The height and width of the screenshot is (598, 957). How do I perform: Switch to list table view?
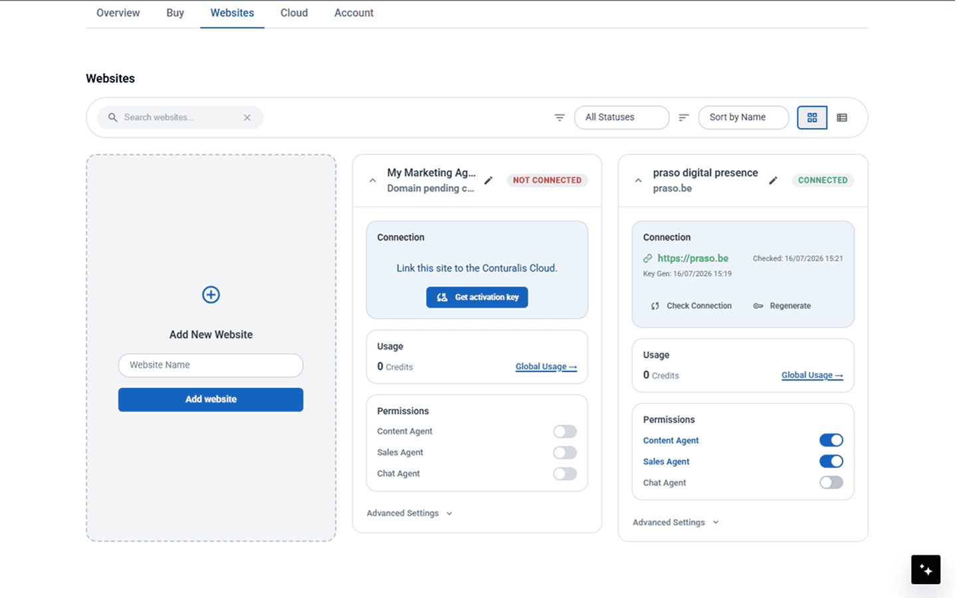[x=842, y=118]
